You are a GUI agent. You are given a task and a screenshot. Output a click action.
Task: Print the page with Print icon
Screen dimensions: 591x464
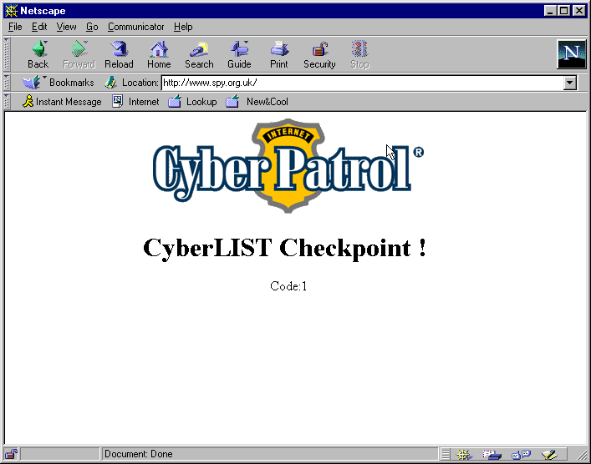[x=279, y=54]
